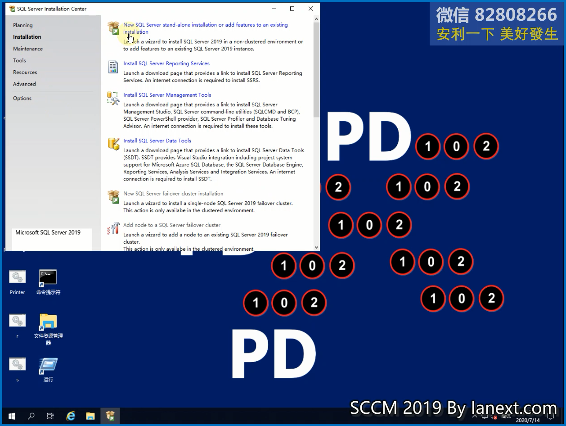566x426 pixels.
Task: Launch Internet Explorer from the taskbar
Action: point(71,416)
